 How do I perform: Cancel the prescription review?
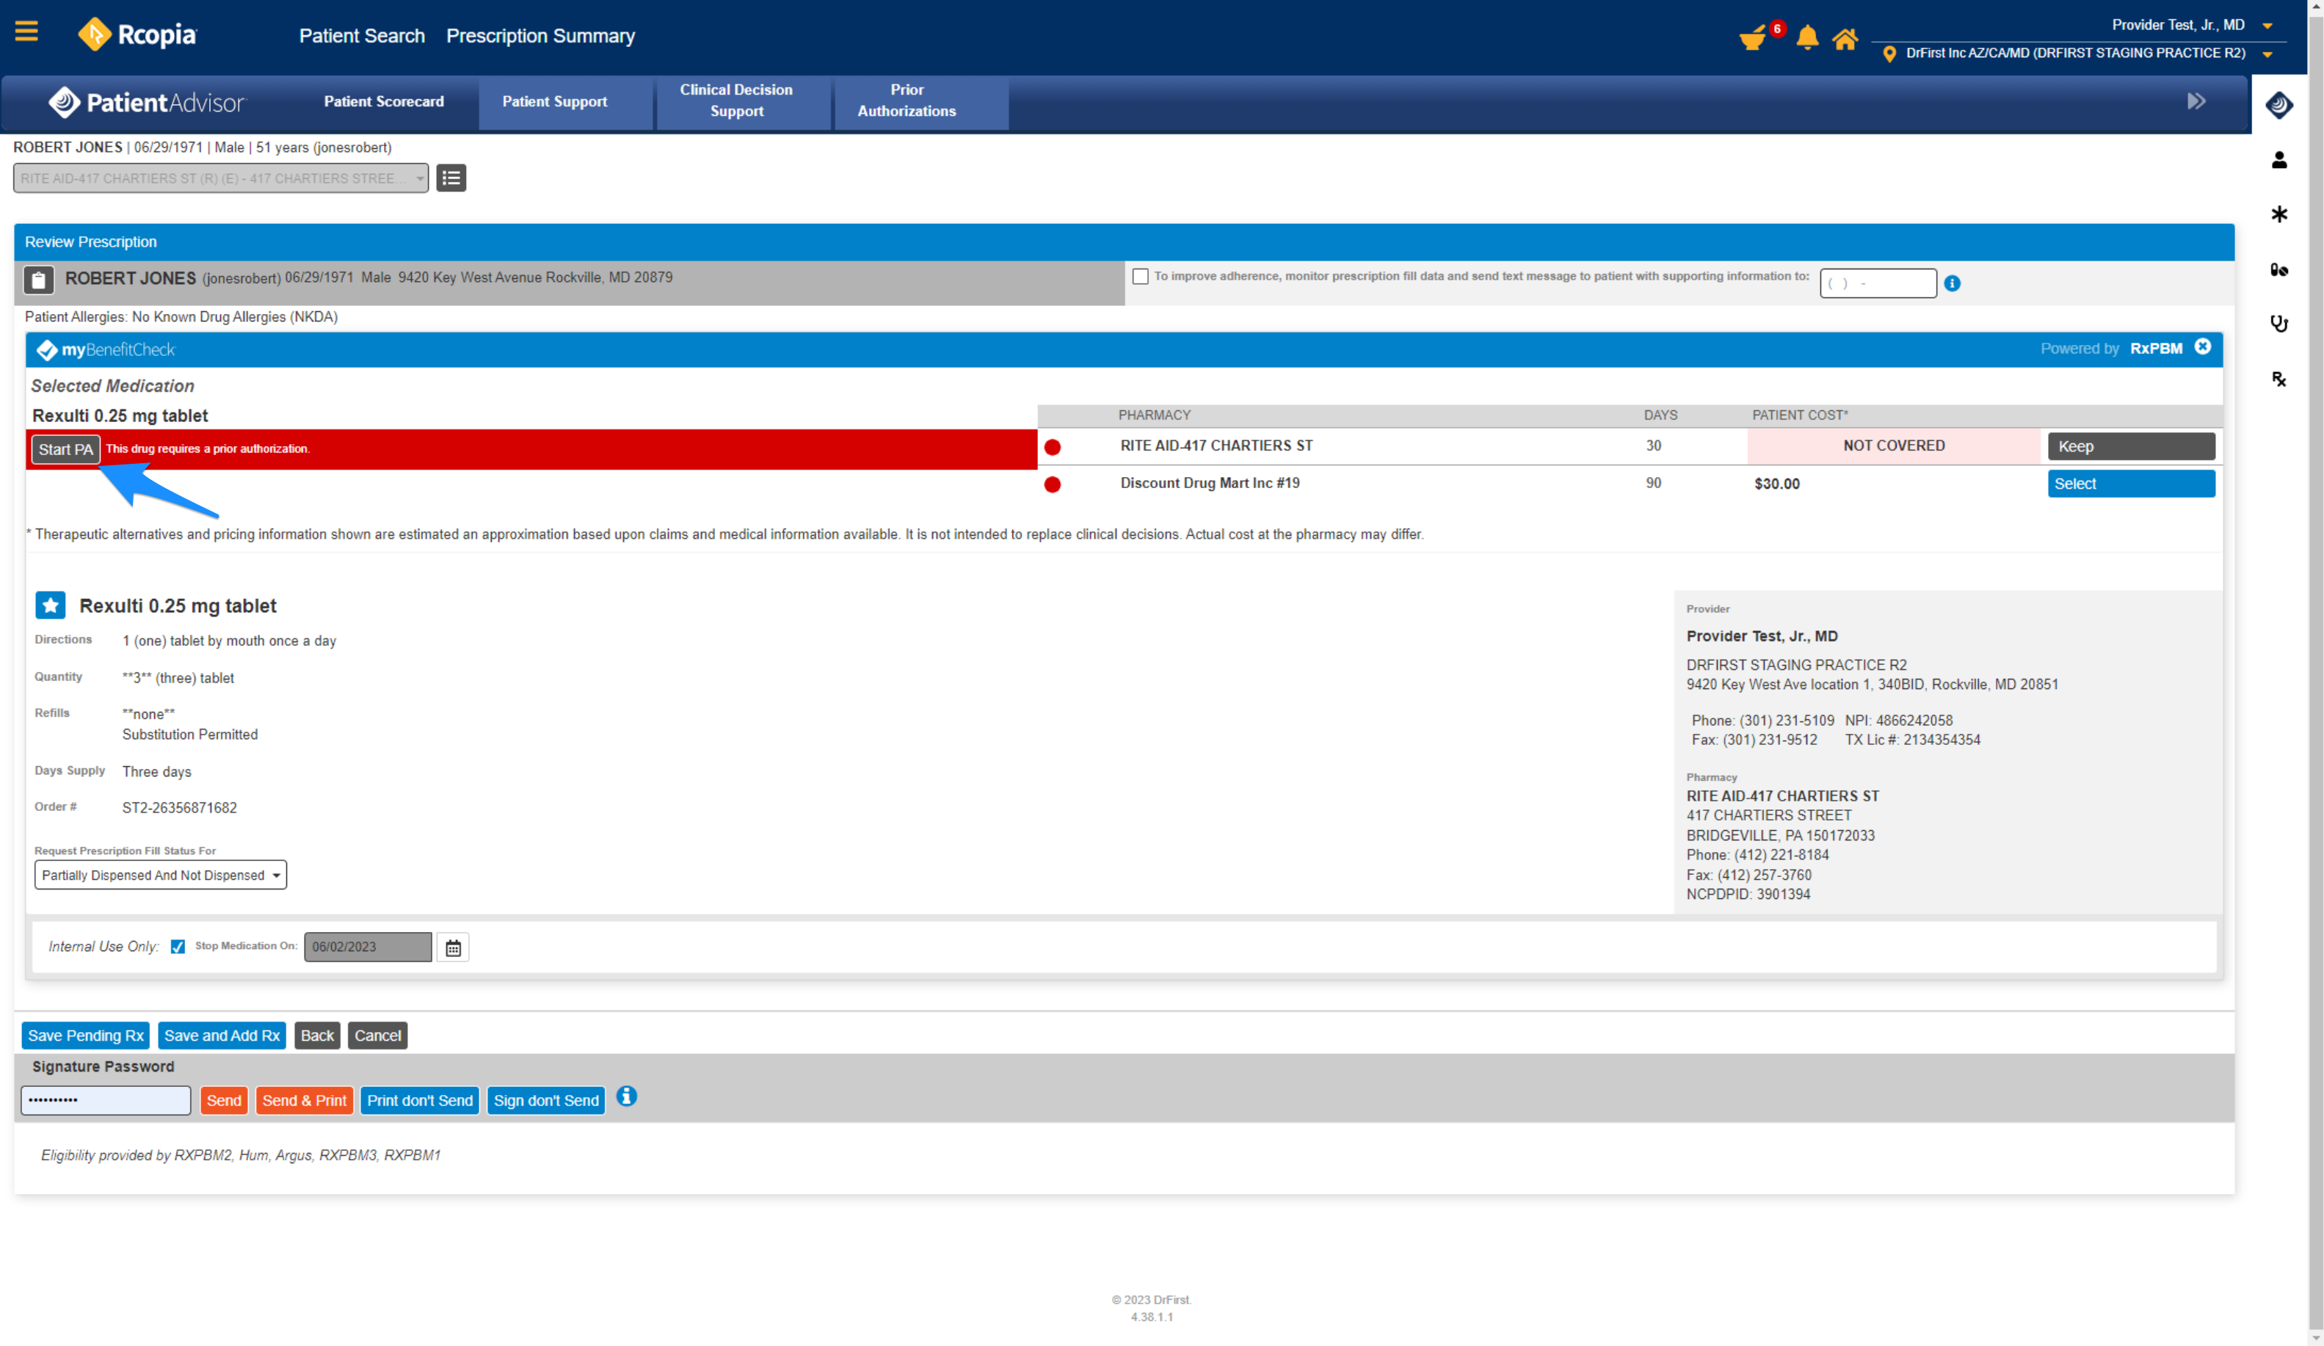click(x=377, y=1036)
